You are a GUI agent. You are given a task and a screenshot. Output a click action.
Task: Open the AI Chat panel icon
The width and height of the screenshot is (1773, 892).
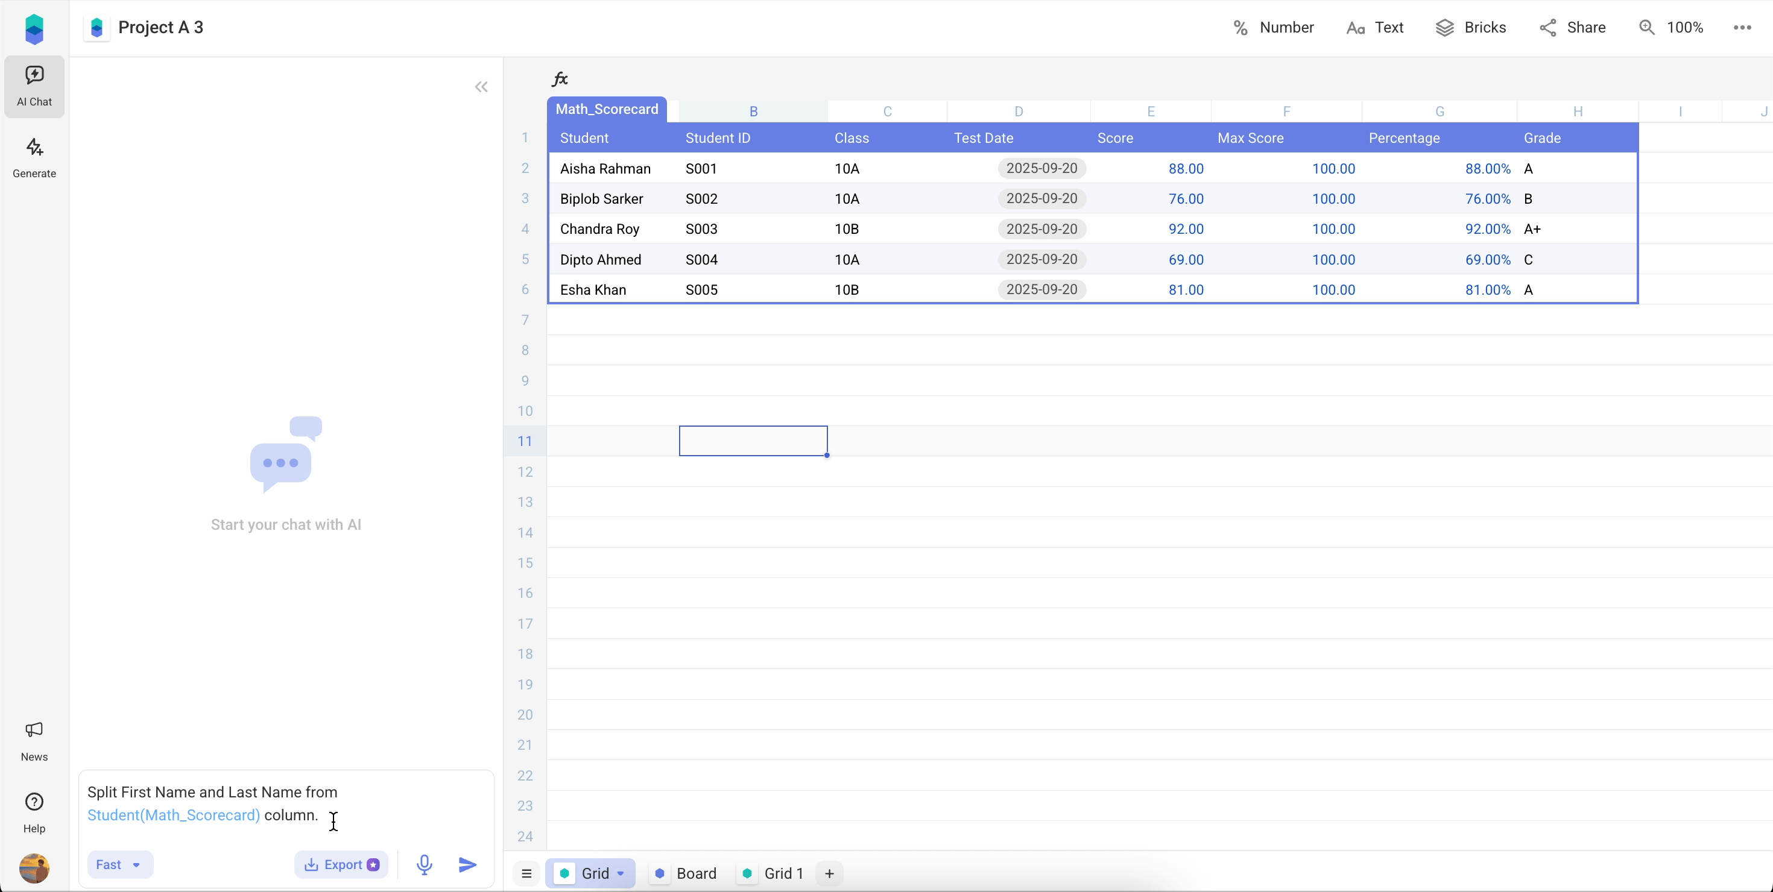click(34, 86)
